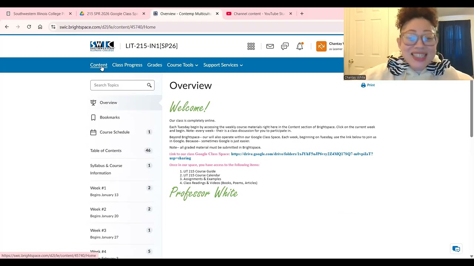Viewport: 474px width, 266px height.
Task: Click the Print button
Action: click(368, 85)
